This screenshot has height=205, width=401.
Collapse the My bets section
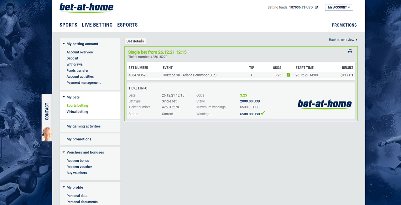tap(64, 97)
